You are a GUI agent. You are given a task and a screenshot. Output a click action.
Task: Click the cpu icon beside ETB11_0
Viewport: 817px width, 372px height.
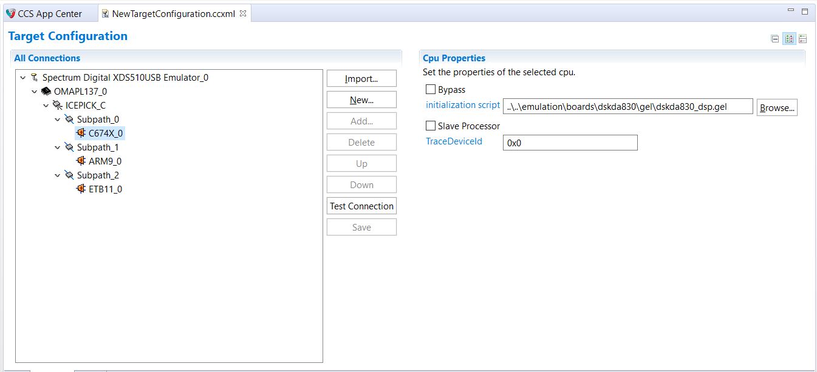pyautogui.click(x=81, y=189)
